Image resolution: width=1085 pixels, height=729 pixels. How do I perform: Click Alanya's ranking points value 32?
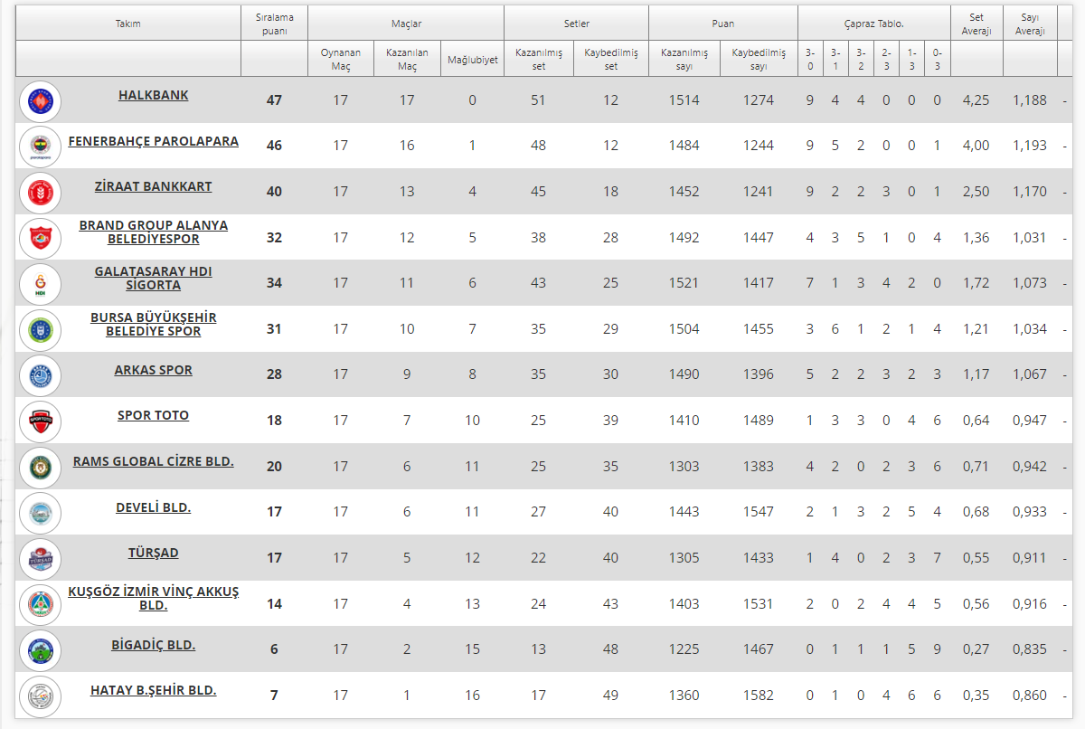[x=274, y=238]
